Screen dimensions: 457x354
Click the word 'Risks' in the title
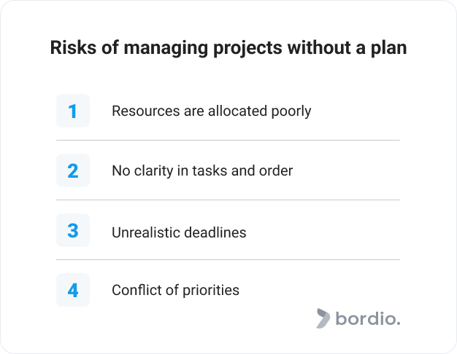click(73, 47)
